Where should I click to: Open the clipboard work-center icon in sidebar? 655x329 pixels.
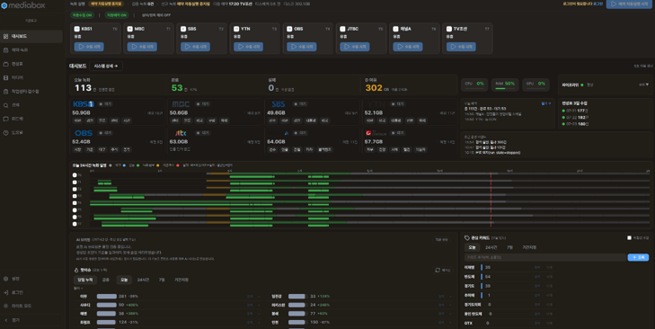click(x=6, y=92)
